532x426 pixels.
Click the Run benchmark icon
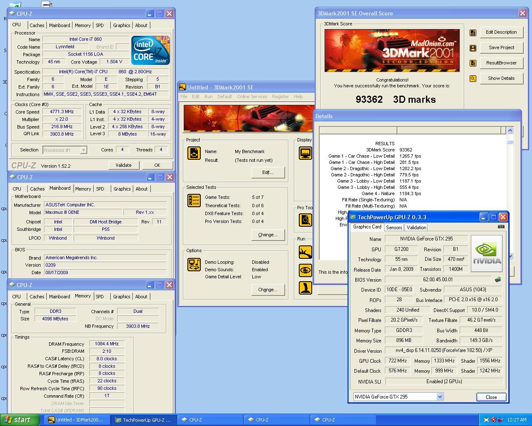pyautogui.click(x=305, y=252)
